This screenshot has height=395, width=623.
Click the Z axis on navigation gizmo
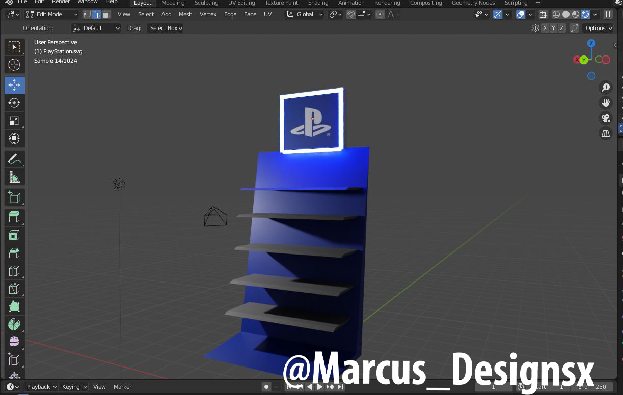pyautogui.click(x=591, y=43)
